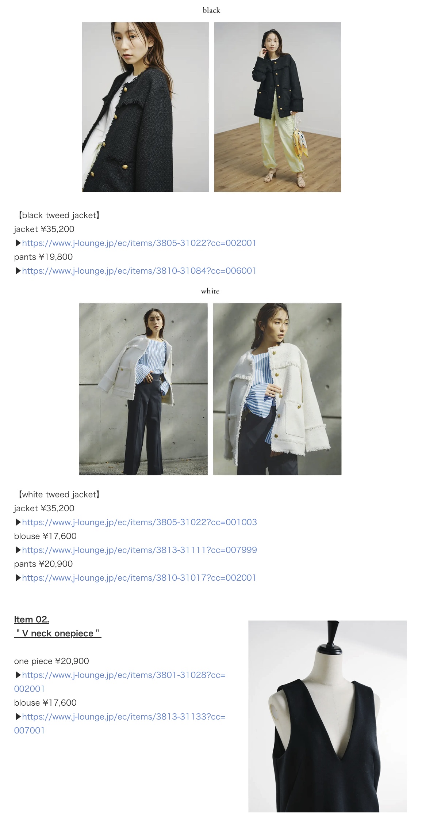Screen dimensions: 422x823
Task: Click the arrow icon before black jacket link
Action: (18, 243)
